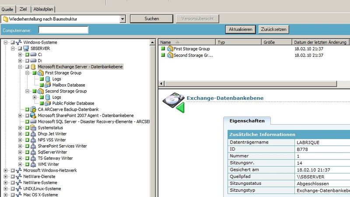Click the Mailbox Database icon
The height and width of the screenshot is (197, 350).
coord(48,85)
